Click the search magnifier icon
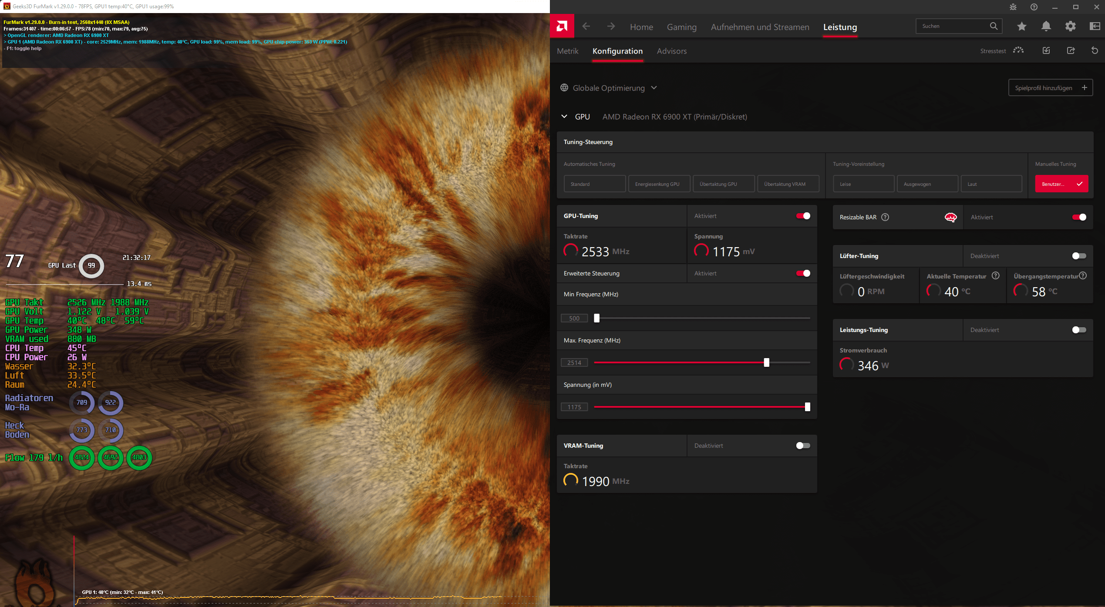The height and width of the screenshot is (607, 1105). click(994, 26)
